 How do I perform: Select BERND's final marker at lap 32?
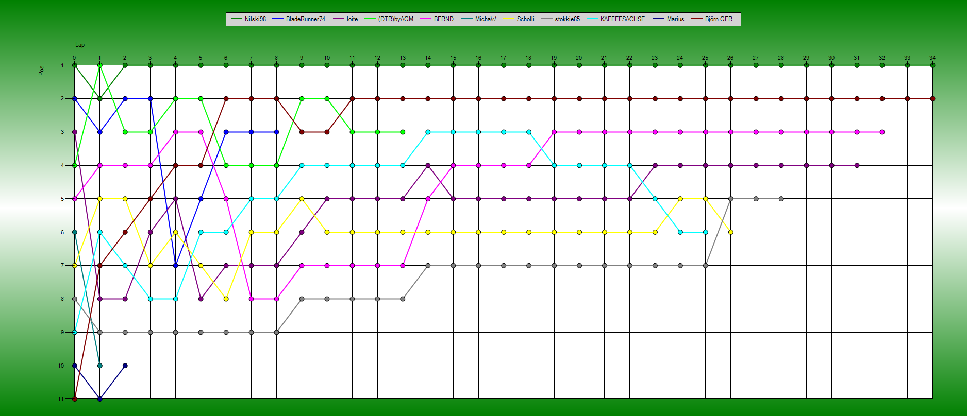882,132
